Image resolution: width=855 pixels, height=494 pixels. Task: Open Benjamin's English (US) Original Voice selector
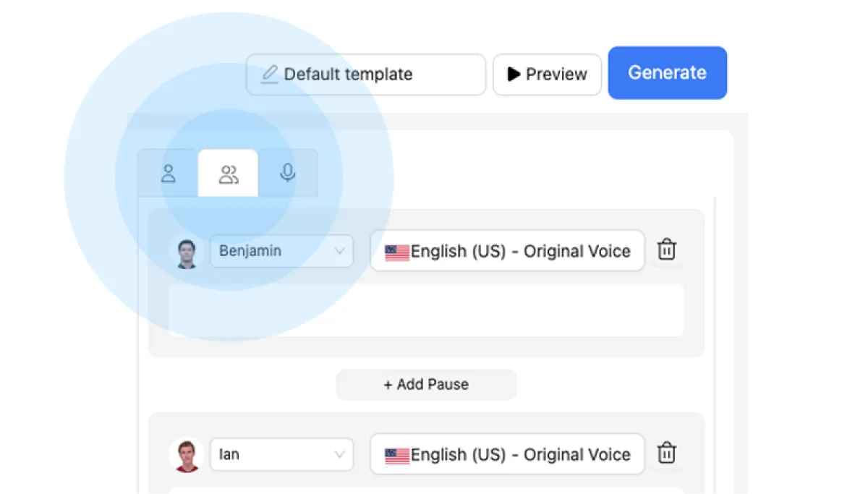[507, 251]
